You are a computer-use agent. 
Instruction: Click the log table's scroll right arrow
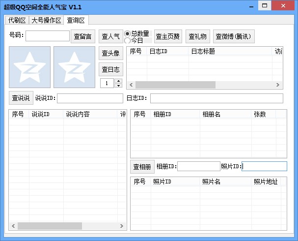pyautogui.click(x=278, y=85)
